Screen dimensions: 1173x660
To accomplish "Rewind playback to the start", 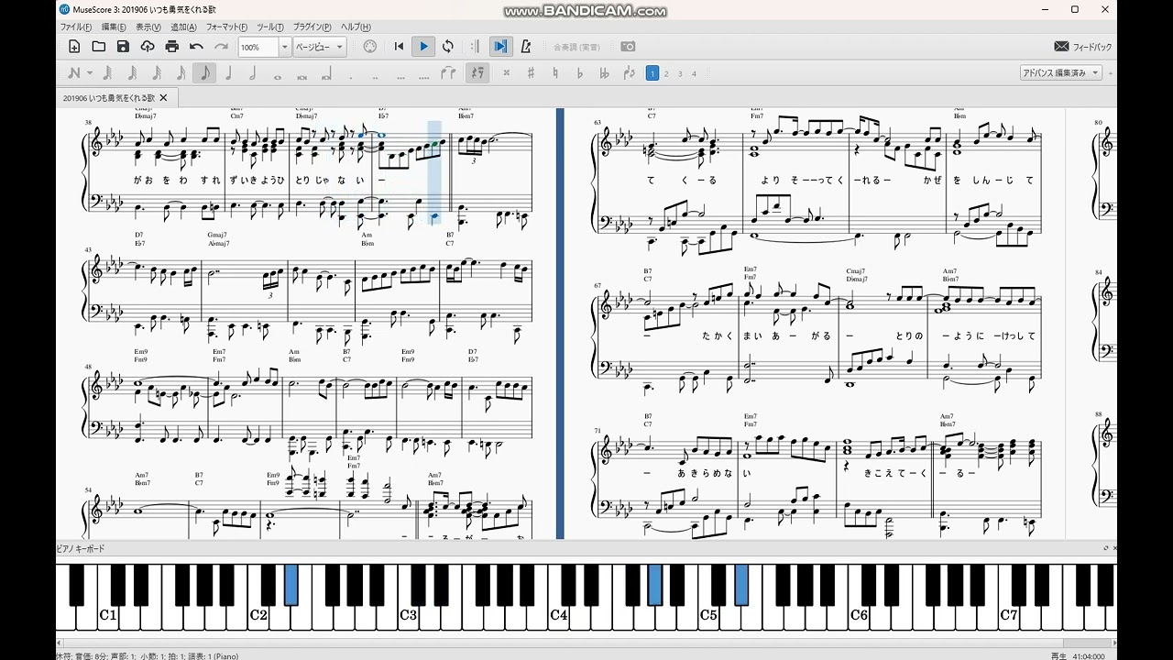I will [399, 47].
